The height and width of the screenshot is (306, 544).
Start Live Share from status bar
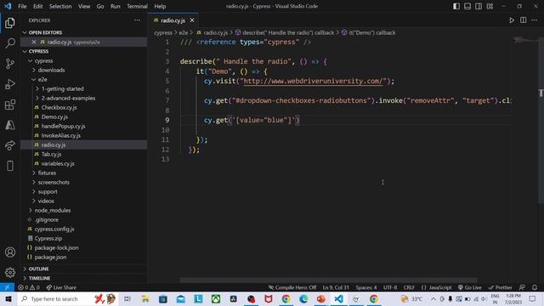61,287
